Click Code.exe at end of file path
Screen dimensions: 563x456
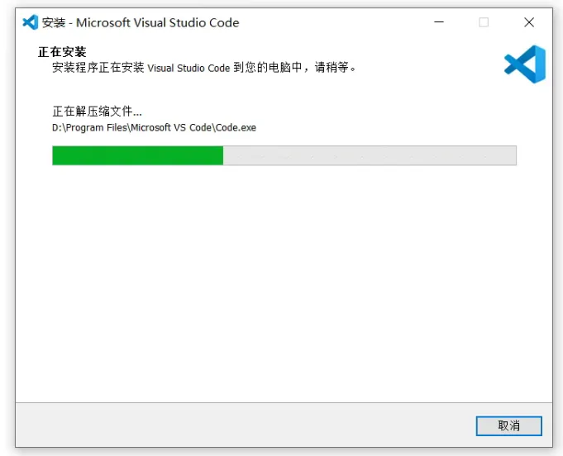[x=236, y=128]
